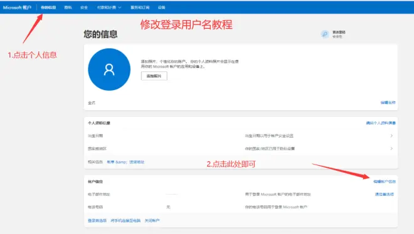Open the 帐单 & 送货地址 link
Viewport: 414px width, 234px height.
(125, 162)
